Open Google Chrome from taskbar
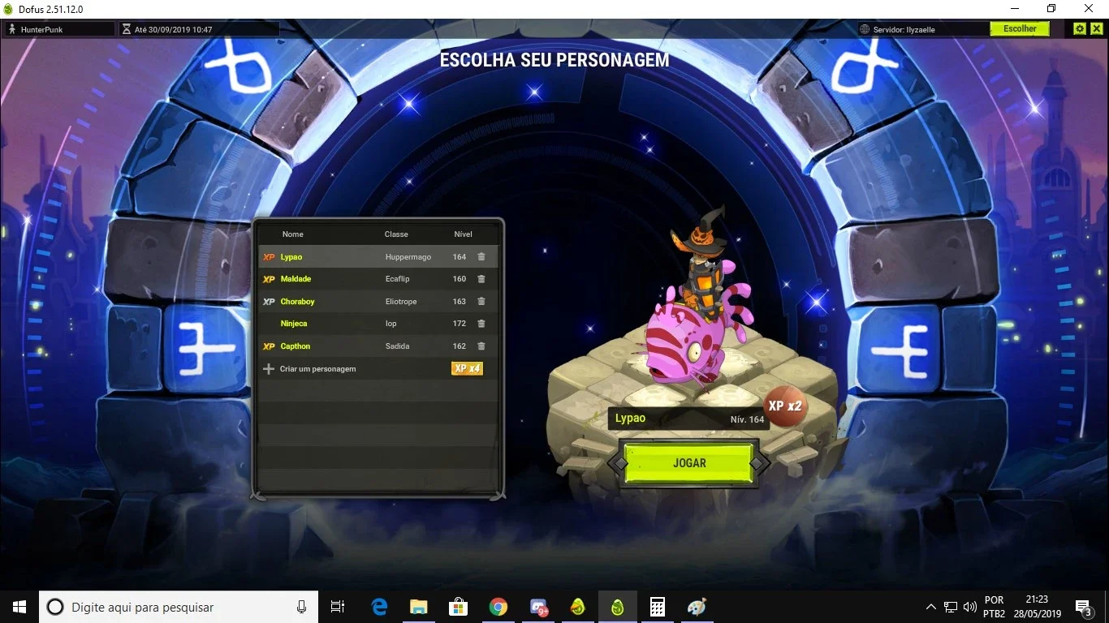Screen dimensions: 1109x623 tap(498, 607)
